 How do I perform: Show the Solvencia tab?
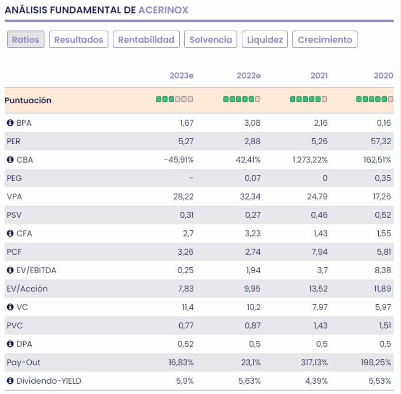211,40
